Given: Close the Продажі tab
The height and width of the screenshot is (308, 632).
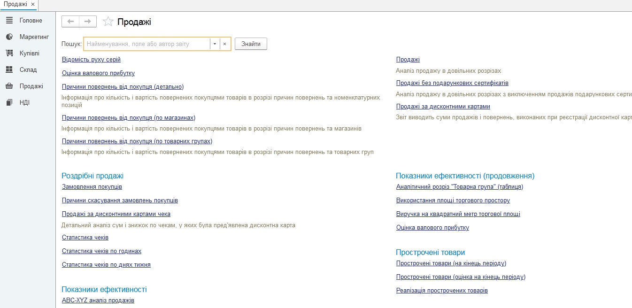Looking at the screenshot, I should [x=33, y=4].
